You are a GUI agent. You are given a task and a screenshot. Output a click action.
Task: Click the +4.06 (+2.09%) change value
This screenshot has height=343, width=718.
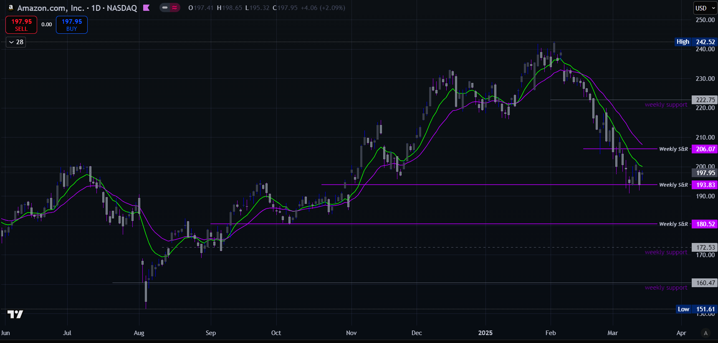(x=323, y=8)
